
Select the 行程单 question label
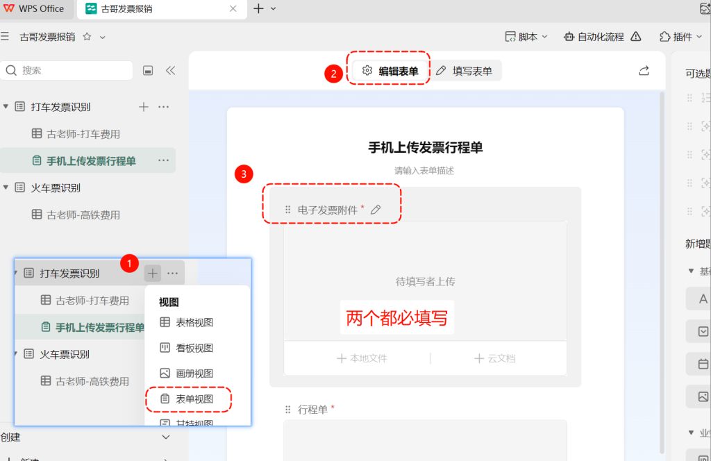(312, 410)
